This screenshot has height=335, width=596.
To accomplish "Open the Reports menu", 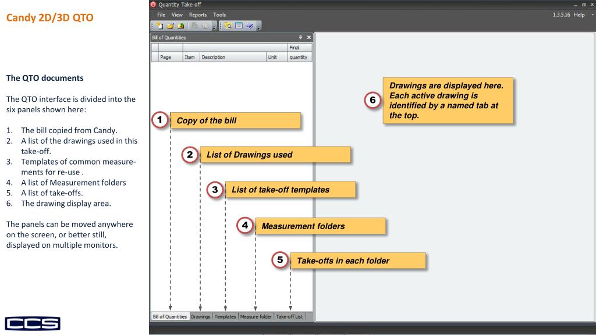I will 198,15.
